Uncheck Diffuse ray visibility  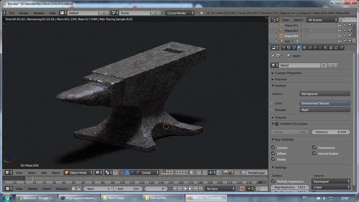[273, 153]
